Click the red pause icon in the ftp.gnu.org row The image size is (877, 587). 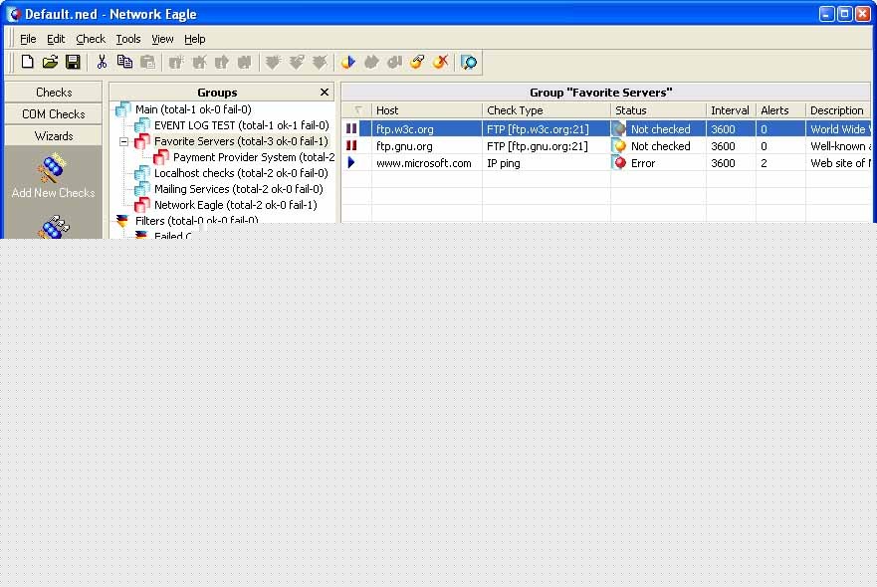click(351, 146)
